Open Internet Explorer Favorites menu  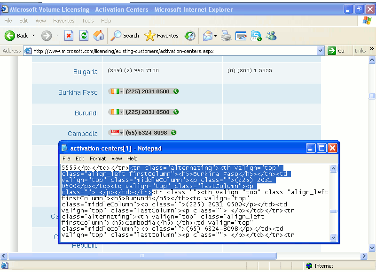[64, 21]
